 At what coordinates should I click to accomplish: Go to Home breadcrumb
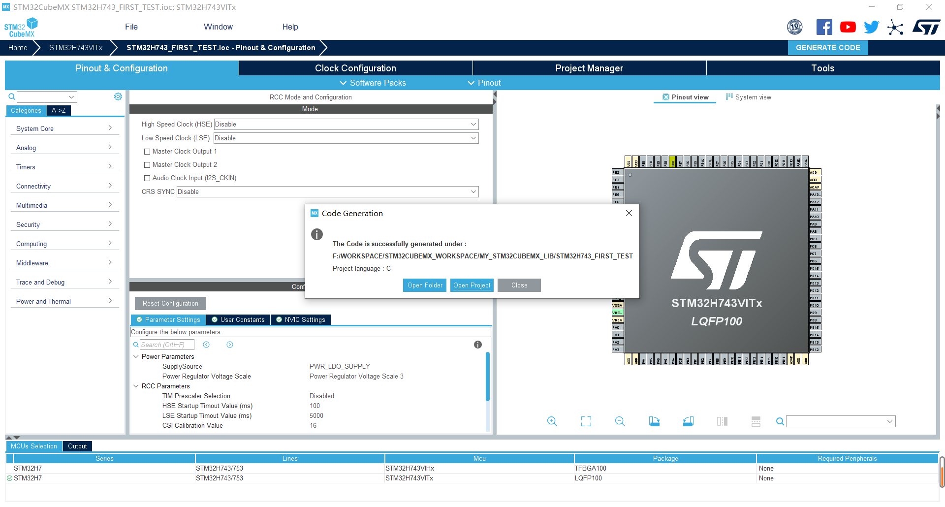[18, 48]
